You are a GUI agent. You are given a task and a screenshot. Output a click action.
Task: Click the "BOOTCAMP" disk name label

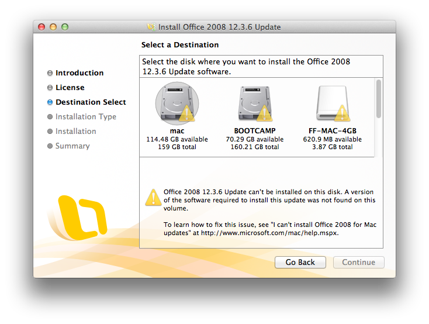coord(255,131)
